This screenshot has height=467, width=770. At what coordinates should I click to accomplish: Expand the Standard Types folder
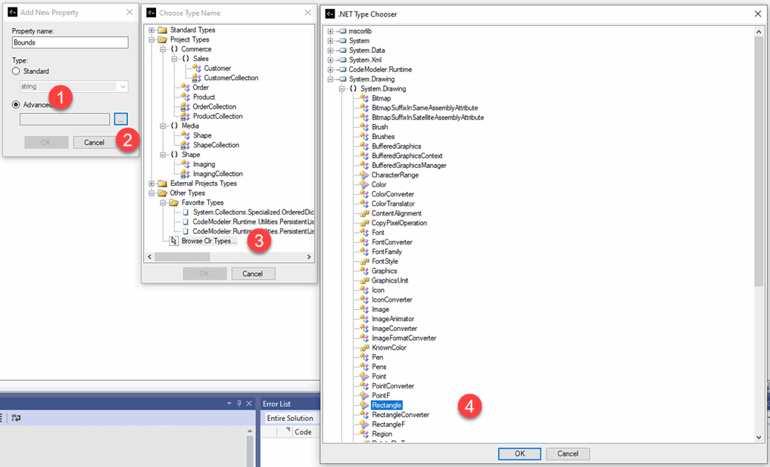click(151, 29)
